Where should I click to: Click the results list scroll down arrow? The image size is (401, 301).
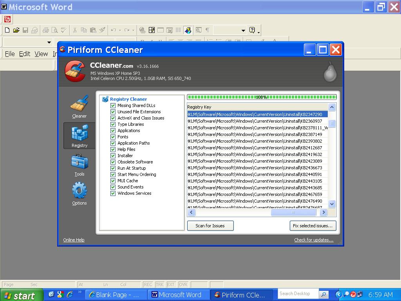pyautogui.click(x=332, y=204)
